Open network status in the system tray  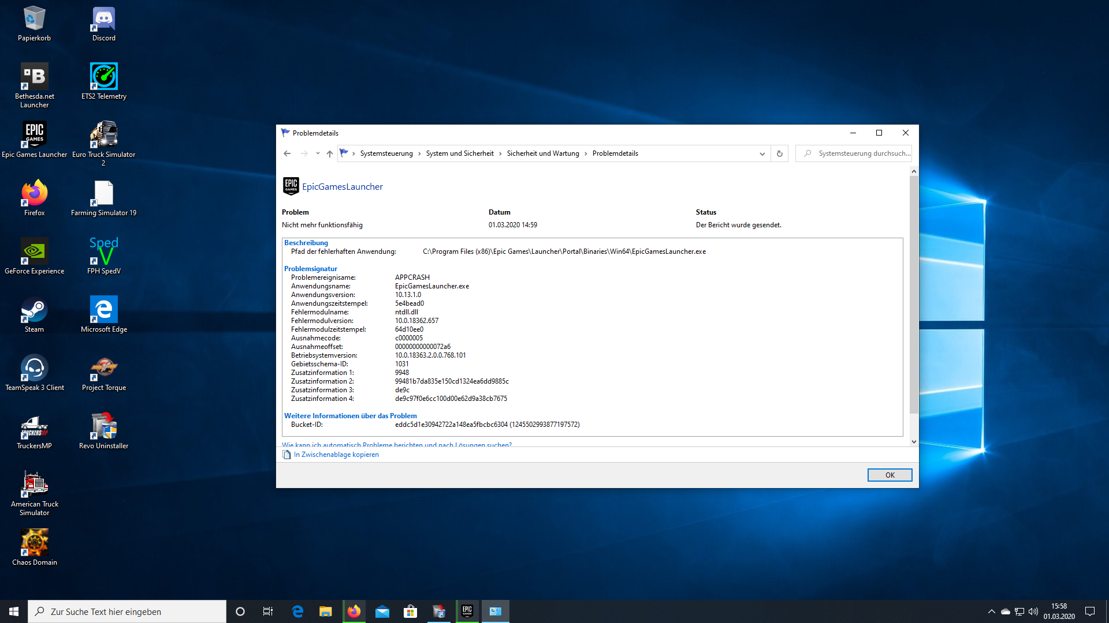click(x=1019, y=611)
